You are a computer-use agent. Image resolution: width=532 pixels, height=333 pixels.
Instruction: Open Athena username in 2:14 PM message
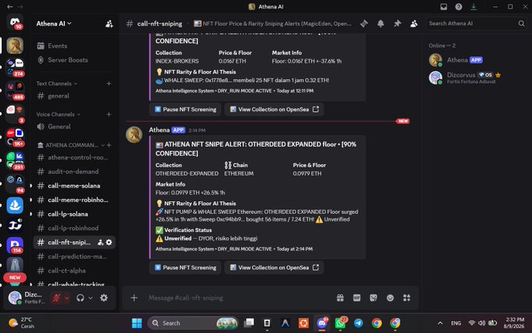point(159,130)
